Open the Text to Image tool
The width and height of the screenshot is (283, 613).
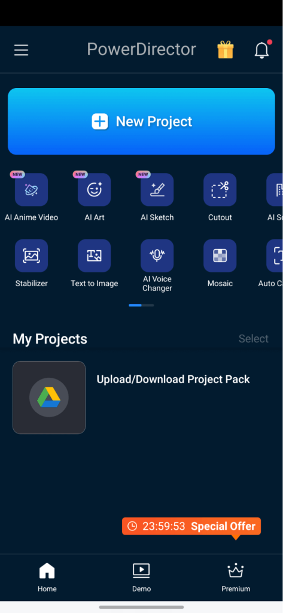(94, 256)
